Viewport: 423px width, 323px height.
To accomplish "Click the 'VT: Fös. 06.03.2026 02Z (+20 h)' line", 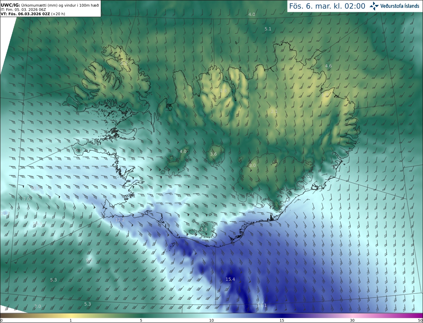I will point(33,14).
